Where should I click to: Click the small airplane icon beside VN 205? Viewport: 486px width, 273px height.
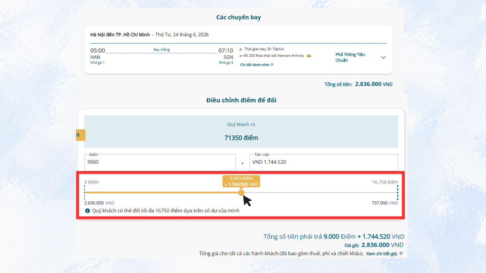tap(241, 56)
